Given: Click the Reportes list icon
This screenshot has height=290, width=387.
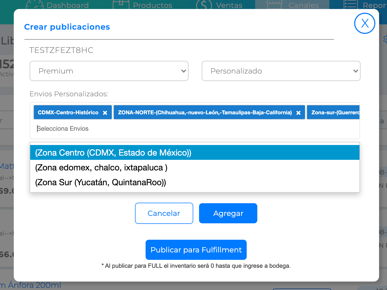Looking at the screenshot, I should pos(350,4).
